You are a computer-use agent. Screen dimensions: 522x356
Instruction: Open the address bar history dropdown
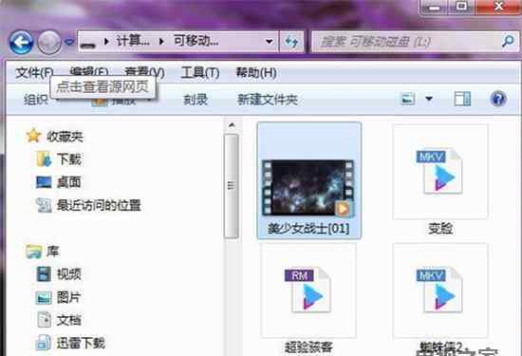[269, 42]
